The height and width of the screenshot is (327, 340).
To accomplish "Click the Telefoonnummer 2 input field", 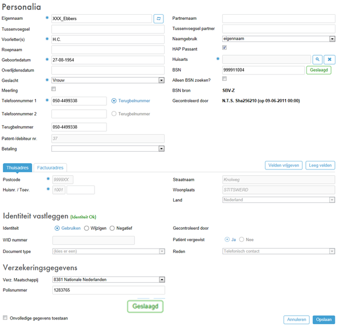I will (x=79, y=114).
